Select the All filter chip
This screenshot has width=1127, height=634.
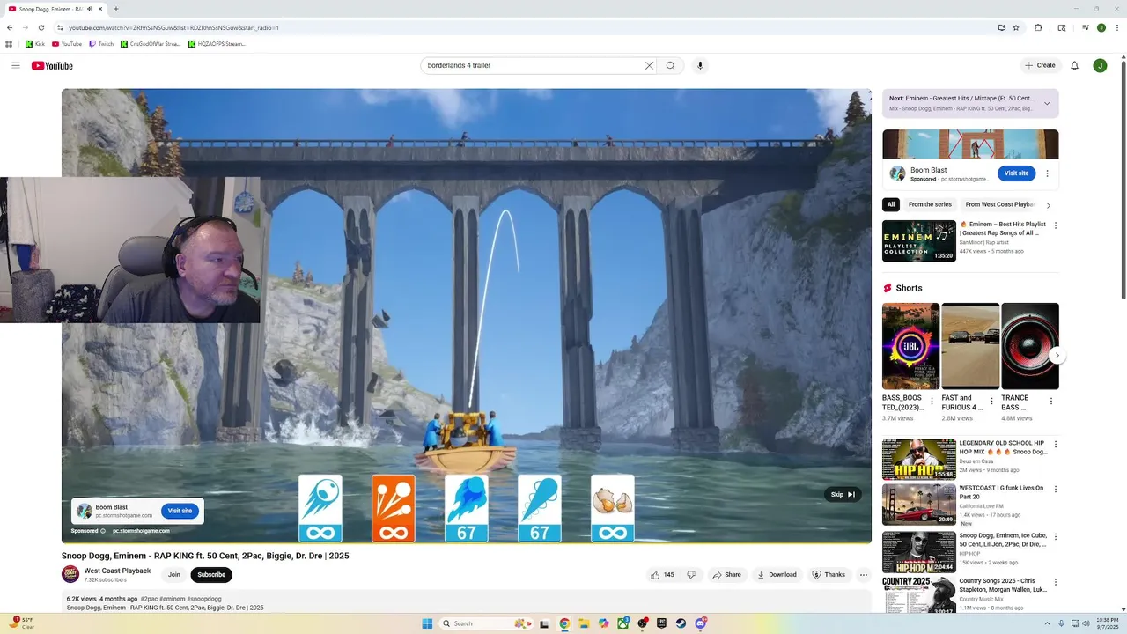(891, 204)
